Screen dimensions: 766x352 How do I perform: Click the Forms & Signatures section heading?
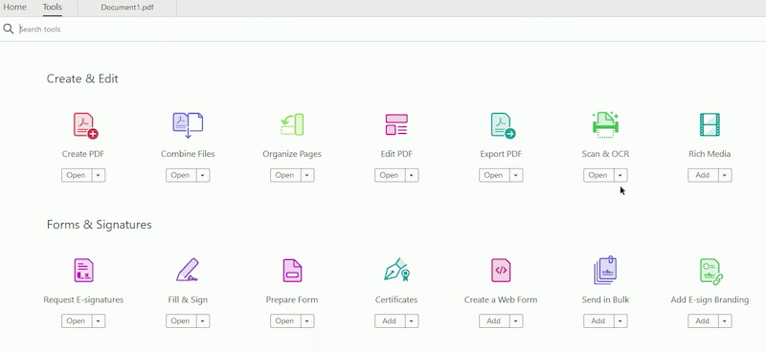click(x=100, y=225)
